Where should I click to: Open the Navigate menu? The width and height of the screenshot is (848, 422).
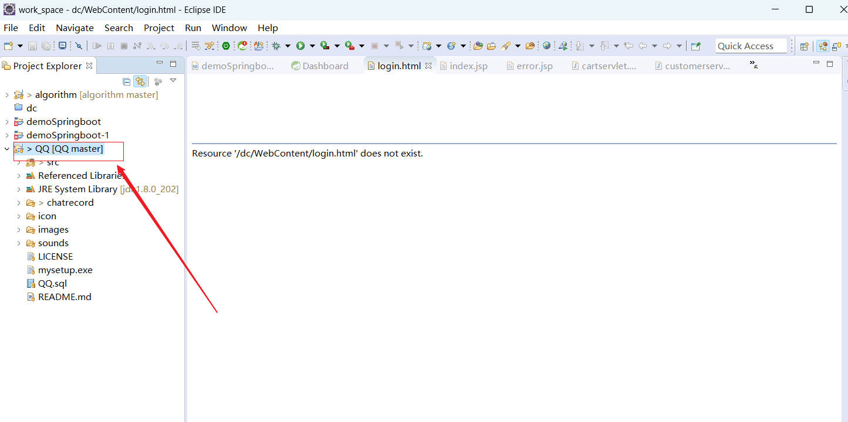pyautogui.click(x=75, y=28)
